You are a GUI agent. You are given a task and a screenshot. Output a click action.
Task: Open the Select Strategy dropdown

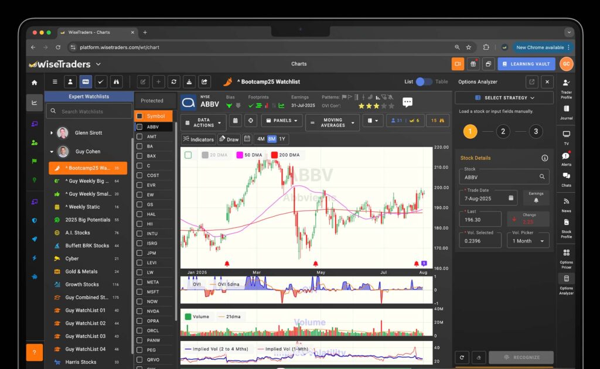coord(504,97)
